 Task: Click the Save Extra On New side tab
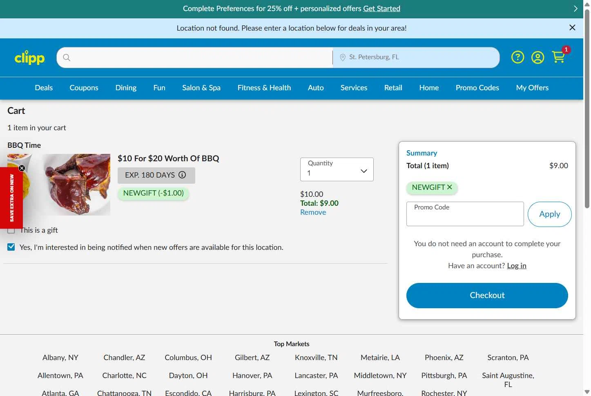click(x=11, y=198)
